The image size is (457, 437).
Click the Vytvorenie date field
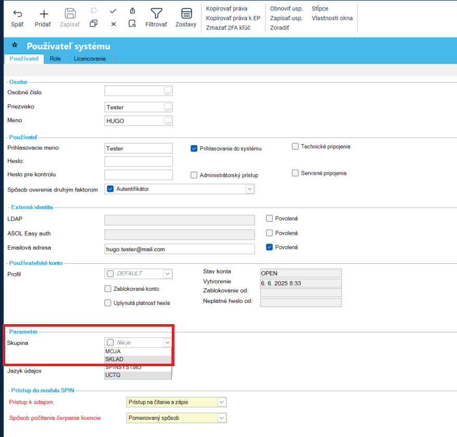tap(301, 283)
